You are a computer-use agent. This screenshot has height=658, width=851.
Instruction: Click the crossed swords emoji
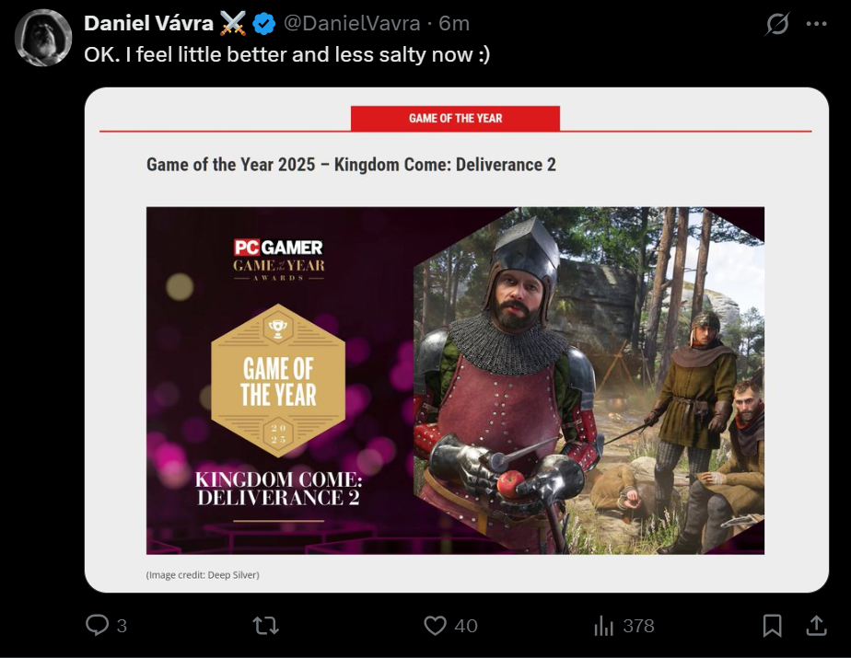[233, 23]
